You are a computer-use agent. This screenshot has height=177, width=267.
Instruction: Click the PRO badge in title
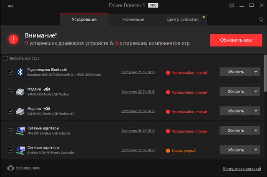point(153,5)
